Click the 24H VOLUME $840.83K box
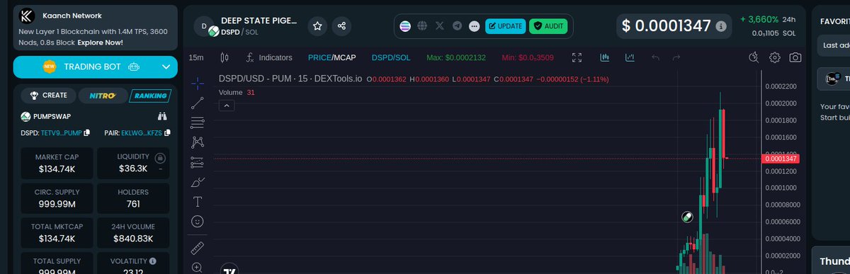Viewport: 850px width, 274px height. pyautogui.click(x=132, y=232)
